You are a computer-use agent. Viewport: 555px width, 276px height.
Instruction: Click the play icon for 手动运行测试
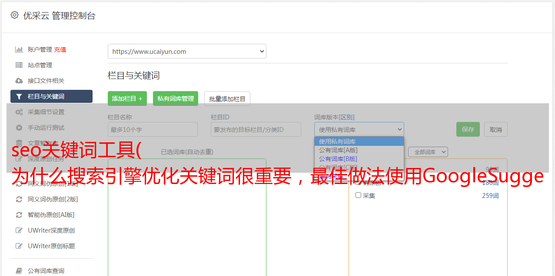(19, 128)
